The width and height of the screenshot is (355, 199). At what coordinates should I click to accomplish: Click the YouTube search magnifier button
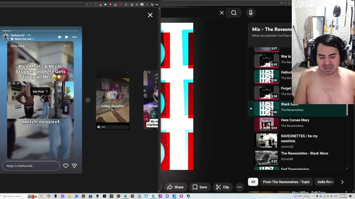tap(234, 13)
